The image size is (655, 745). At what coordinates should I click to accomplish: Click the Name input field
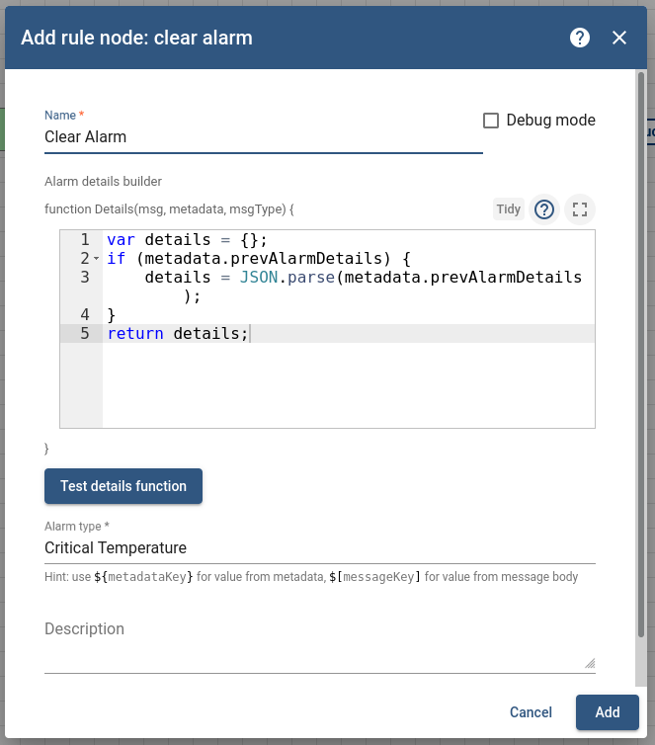pos(263,137)
